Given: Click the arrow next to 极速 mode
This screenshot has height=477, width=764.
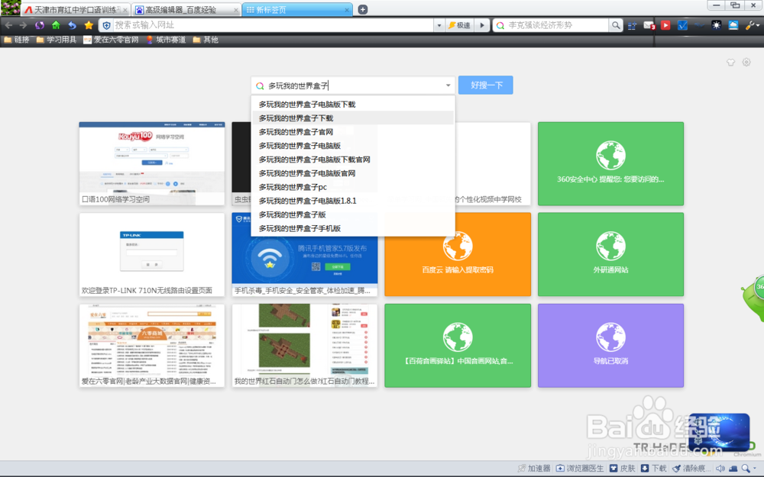Looking at the screenshot, I should 482,25.
